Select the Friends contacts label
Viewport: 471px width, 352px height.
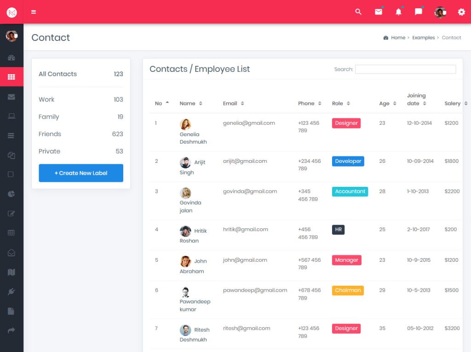pyautogui.click(x=50, y=134)
